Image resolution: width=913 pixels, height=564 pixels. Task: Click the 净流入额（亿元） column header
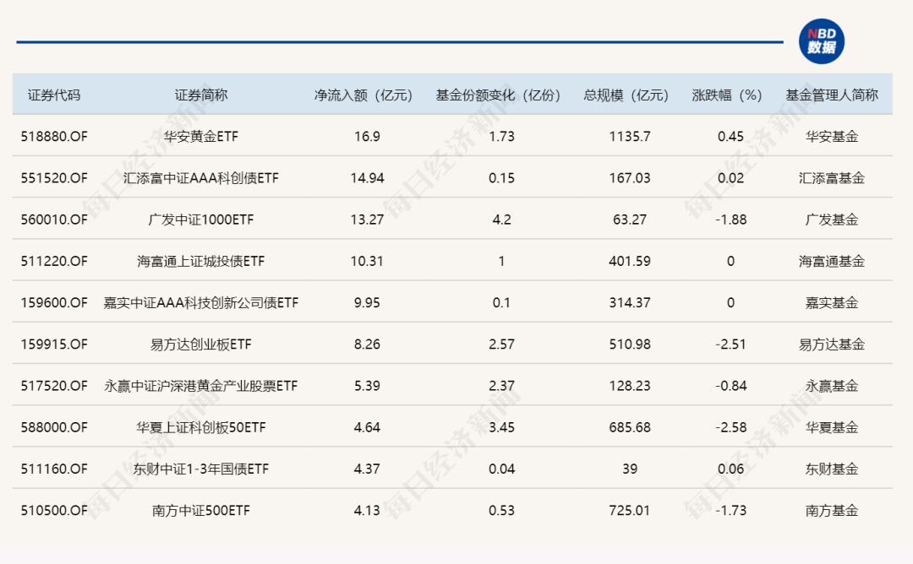point(364,95)
